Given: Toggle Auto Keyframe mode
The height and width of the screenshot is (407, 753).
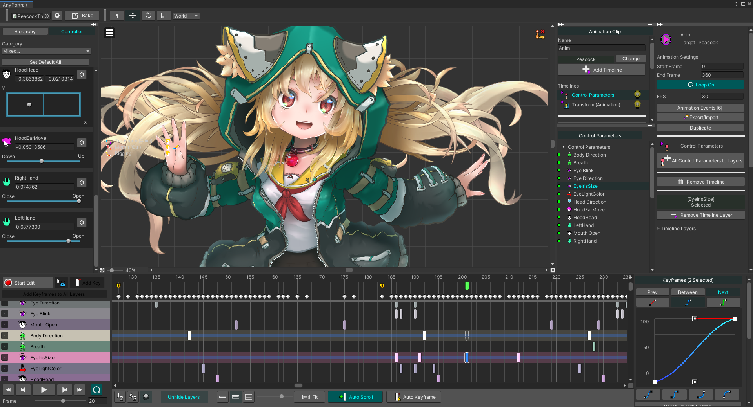Looking at the screenshot, I should coord(414,397).
